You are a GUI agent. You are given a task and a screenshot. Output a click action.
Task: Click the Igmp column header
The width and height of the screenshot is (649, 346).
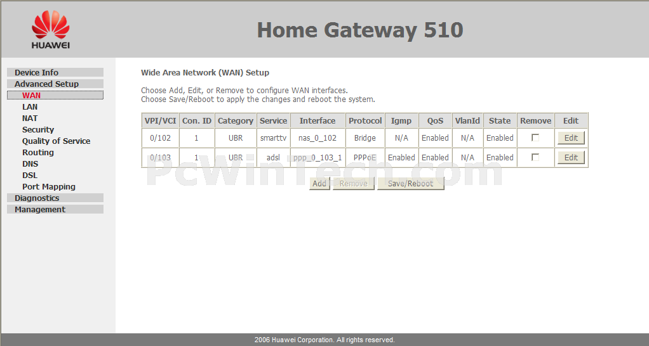401,120
